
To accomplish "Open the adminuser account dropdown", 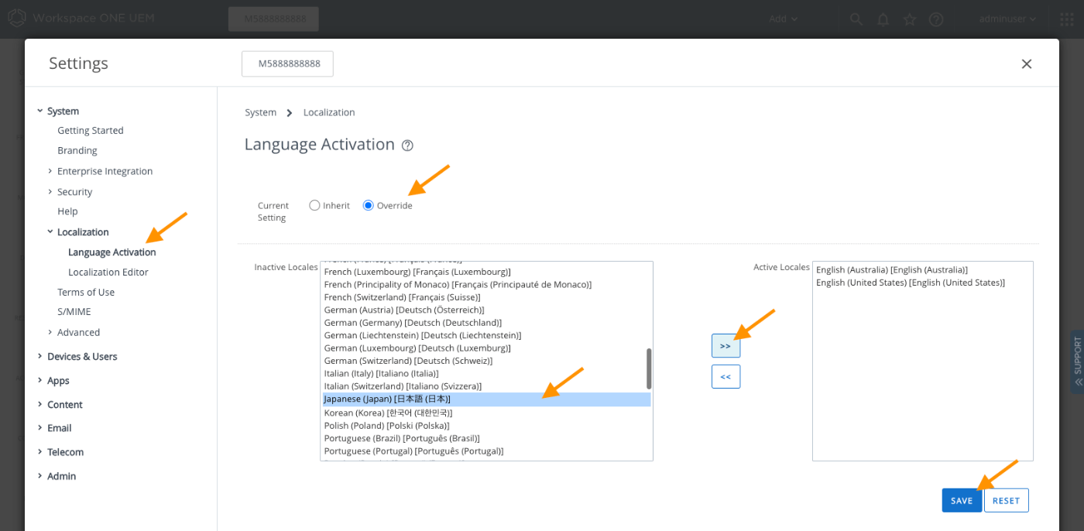I will [x=1007, y=19].
